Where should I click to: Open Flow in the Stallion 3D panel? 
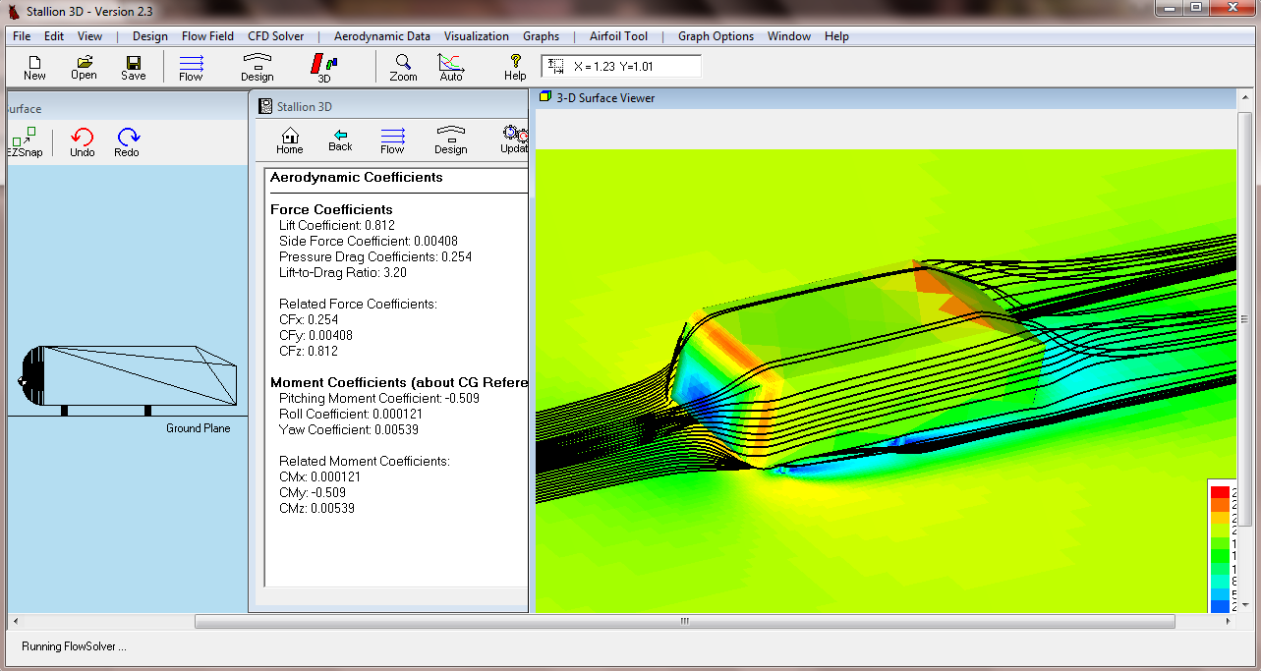[392, 140]
